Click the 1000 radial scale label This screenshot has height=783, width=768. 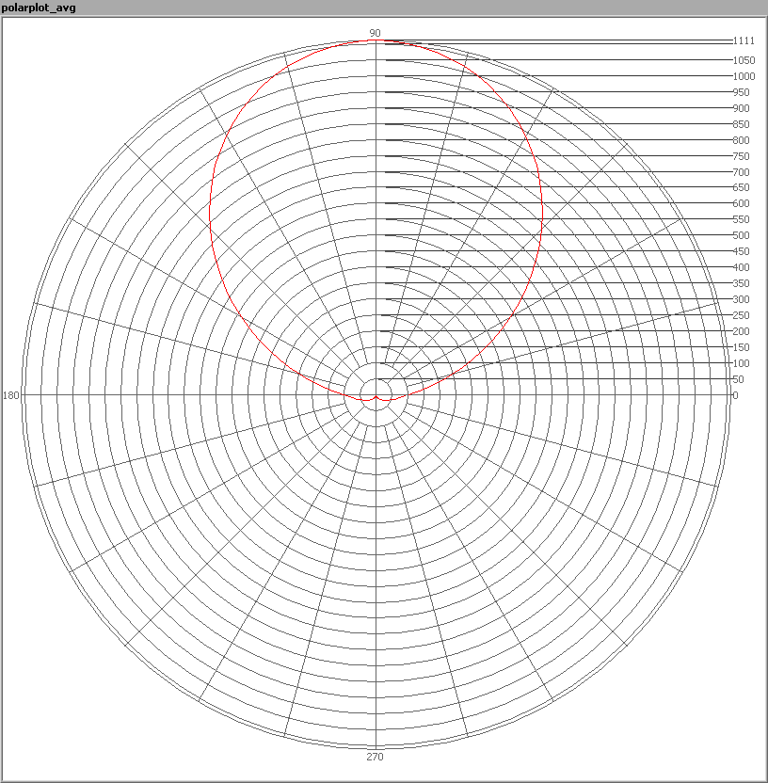(x=744, y=76)
